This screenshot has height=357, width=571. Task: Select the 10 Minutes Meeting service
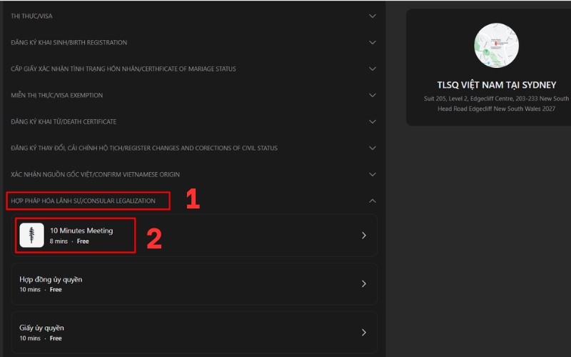[x=81, y=231]
